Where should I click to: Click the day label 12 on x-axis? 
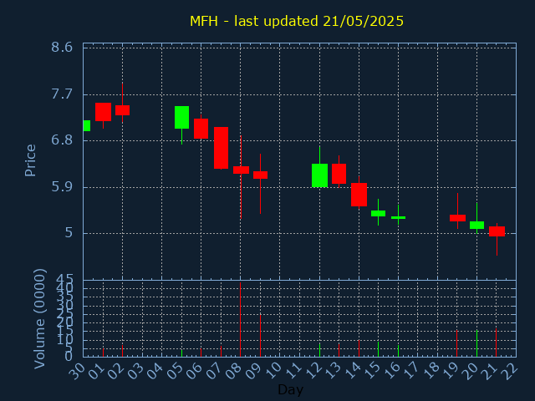pyautogui.click(x=313, y=371)
